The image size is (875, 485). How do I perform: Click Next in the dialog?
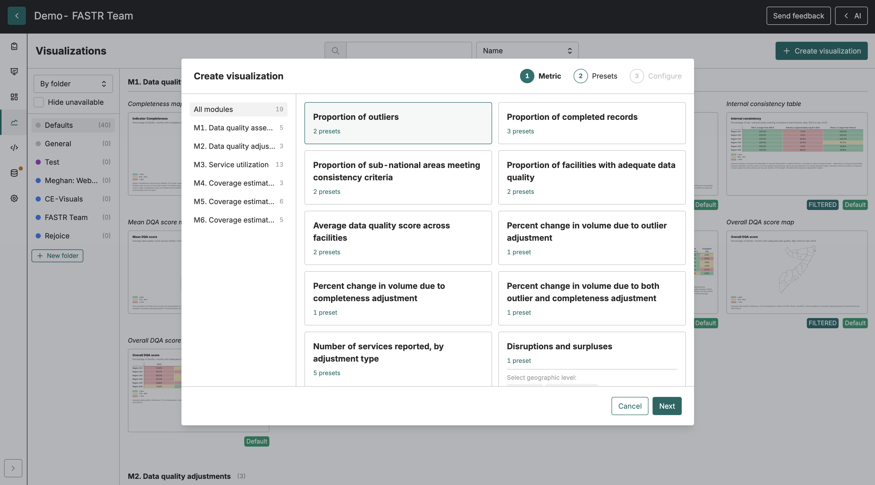[667, 406]
